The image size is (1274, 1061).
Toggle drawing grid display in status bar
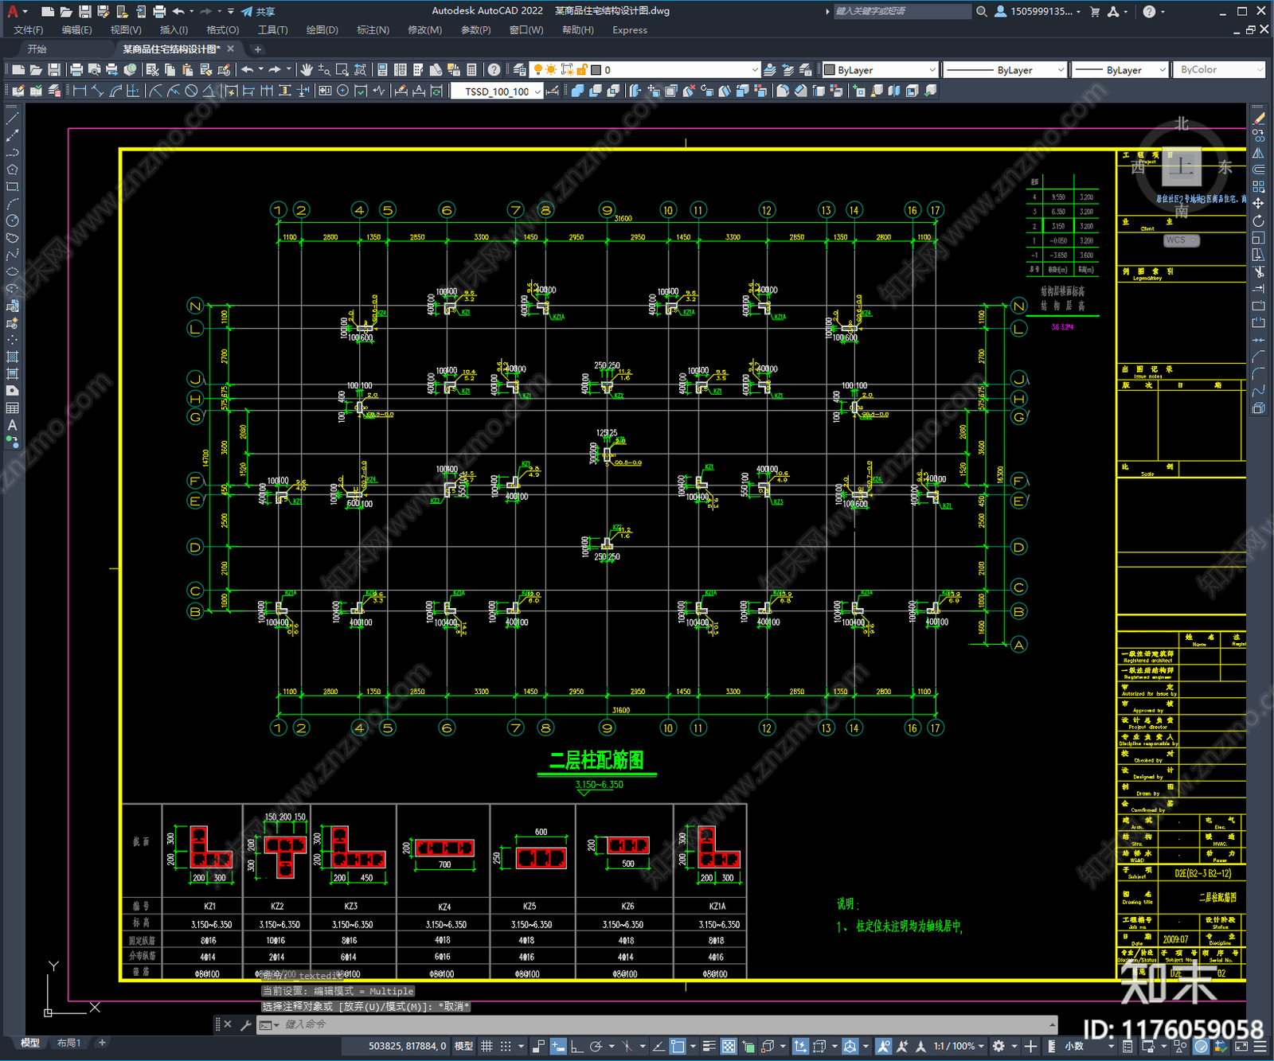(x=487, y=1046)
